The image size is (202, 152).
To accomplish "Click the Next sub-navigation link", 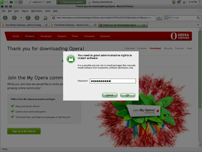I will point(189,48).
